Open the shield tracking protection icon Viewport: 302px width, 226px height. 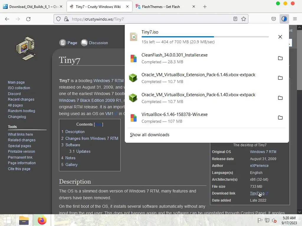click(x=58, y=19)
